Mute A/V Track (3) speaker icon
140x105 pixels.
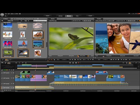pyautogui.click(x=13, y=83)
